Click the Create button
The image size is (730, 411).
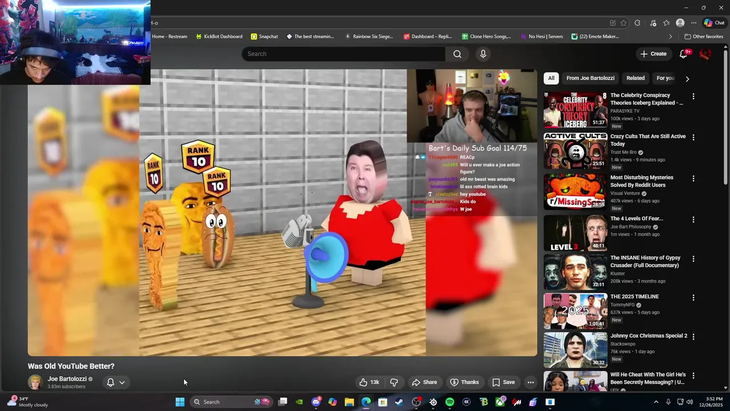pyautogui.click(x=653, y=54)
